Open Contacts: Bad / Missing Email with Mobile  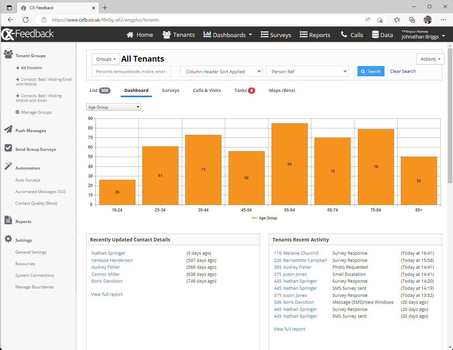pyautogui.click(x=44, y=82)
